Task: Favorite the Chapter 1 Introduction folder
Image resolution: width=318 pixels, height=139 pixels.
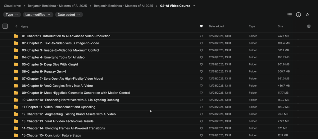Action: point(201,36)
